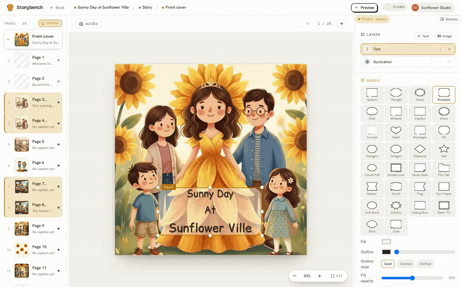The height and width of the screenshot is (287, 461).
Task: Choose the Torn Paper bubble shape
Action: tap(444, 188)
